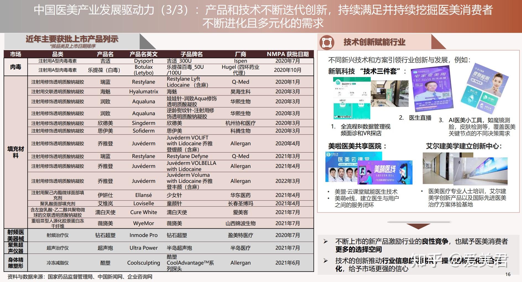Click the 2020年10月 approval date

pyautogui.click(x=288, y=70)
